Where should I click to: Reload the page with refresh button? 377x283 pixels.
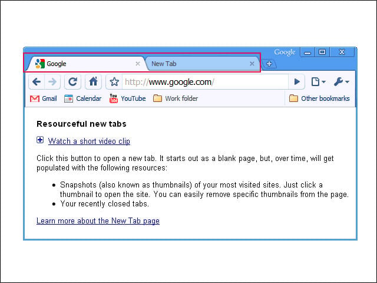[x=72, y=82]
